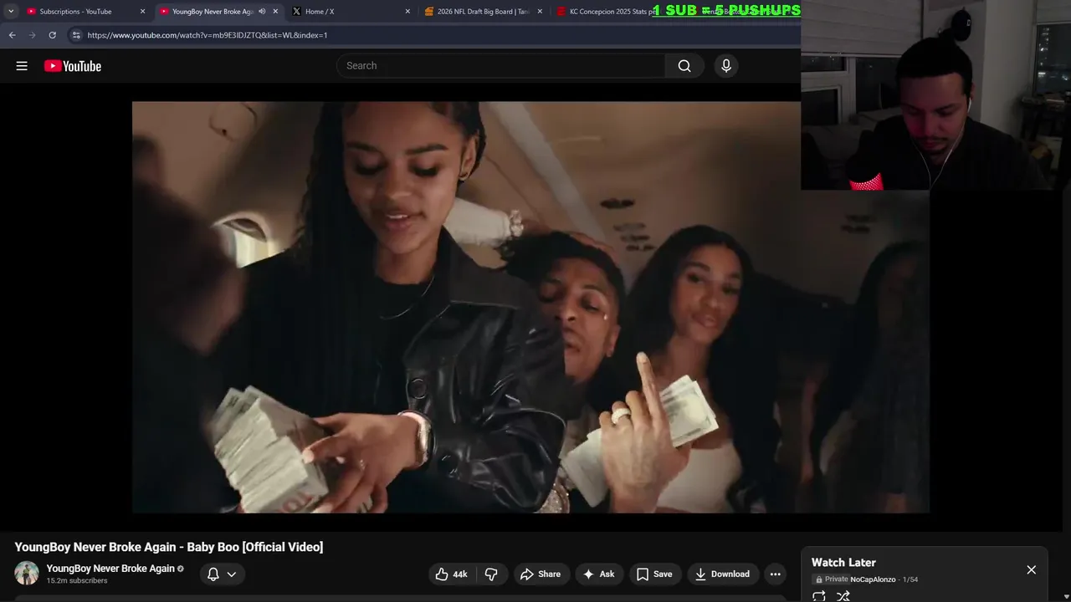Click the 15.2m subscribers text
The image size is (1071, 602).
(77, 581)
